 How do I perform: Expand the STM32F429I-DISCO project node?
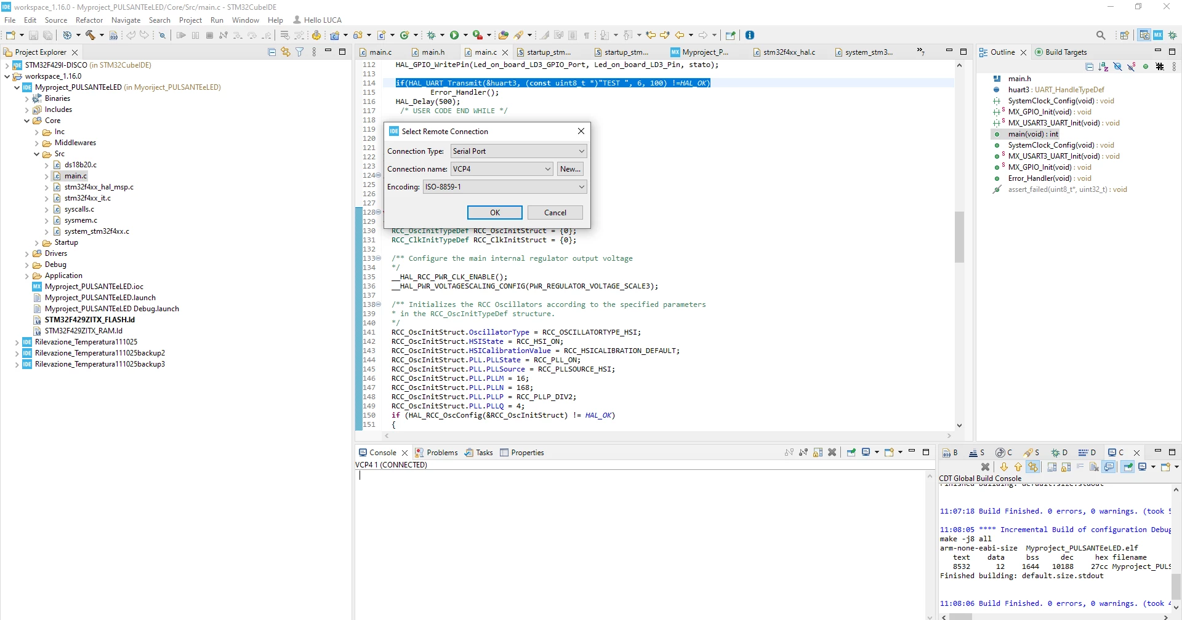click(7, 65)
